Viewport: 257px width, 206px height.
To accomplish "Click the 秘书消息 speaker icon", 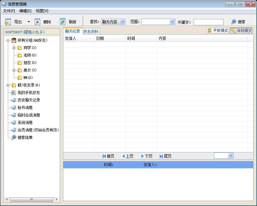I will coord(14,108).
